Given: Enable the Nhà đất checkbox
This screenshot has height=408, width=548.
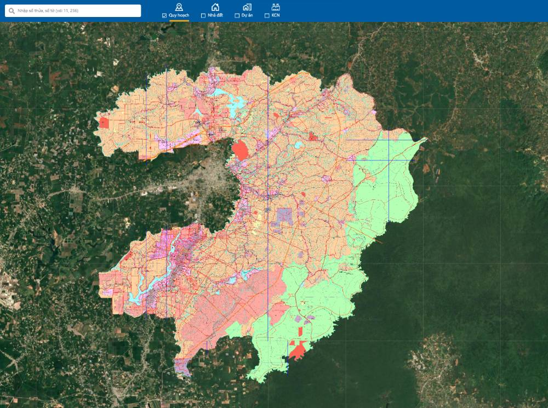Looking at the screenshot, I should [x=203, y=16].
